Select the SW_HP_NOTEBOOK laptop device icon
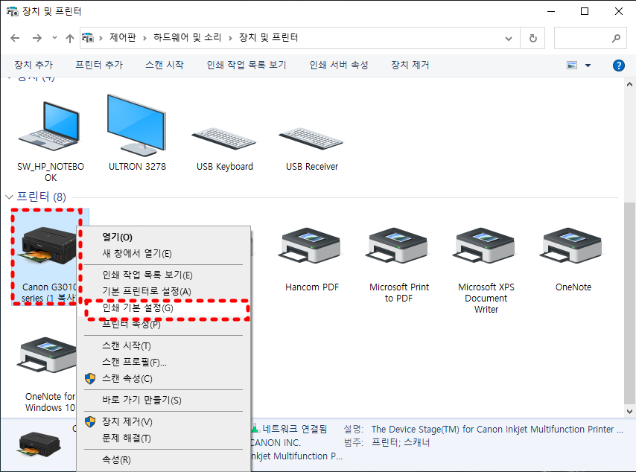The width and height of the screenshot is (636, 472). 49,127
